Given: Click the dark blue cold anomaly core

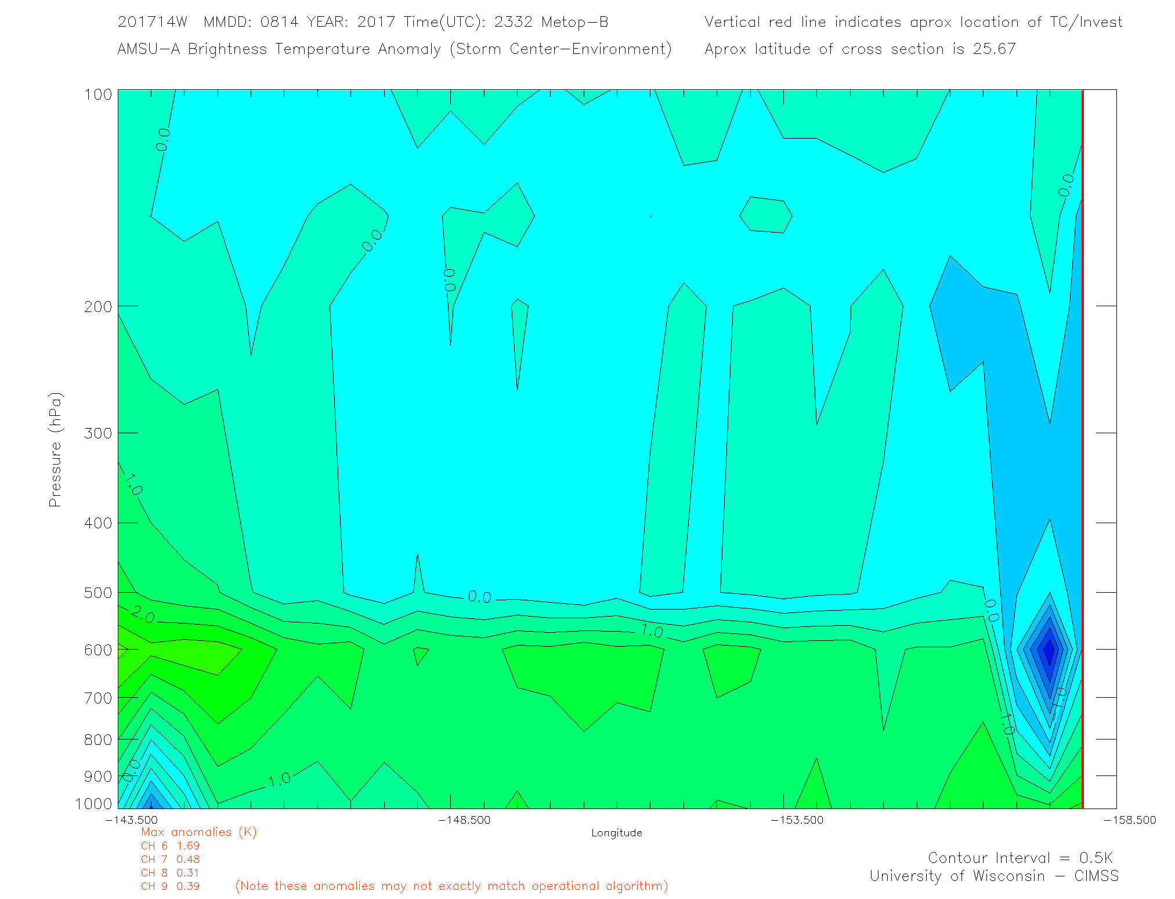Looking at the screenshot, I should point(1049,650).
